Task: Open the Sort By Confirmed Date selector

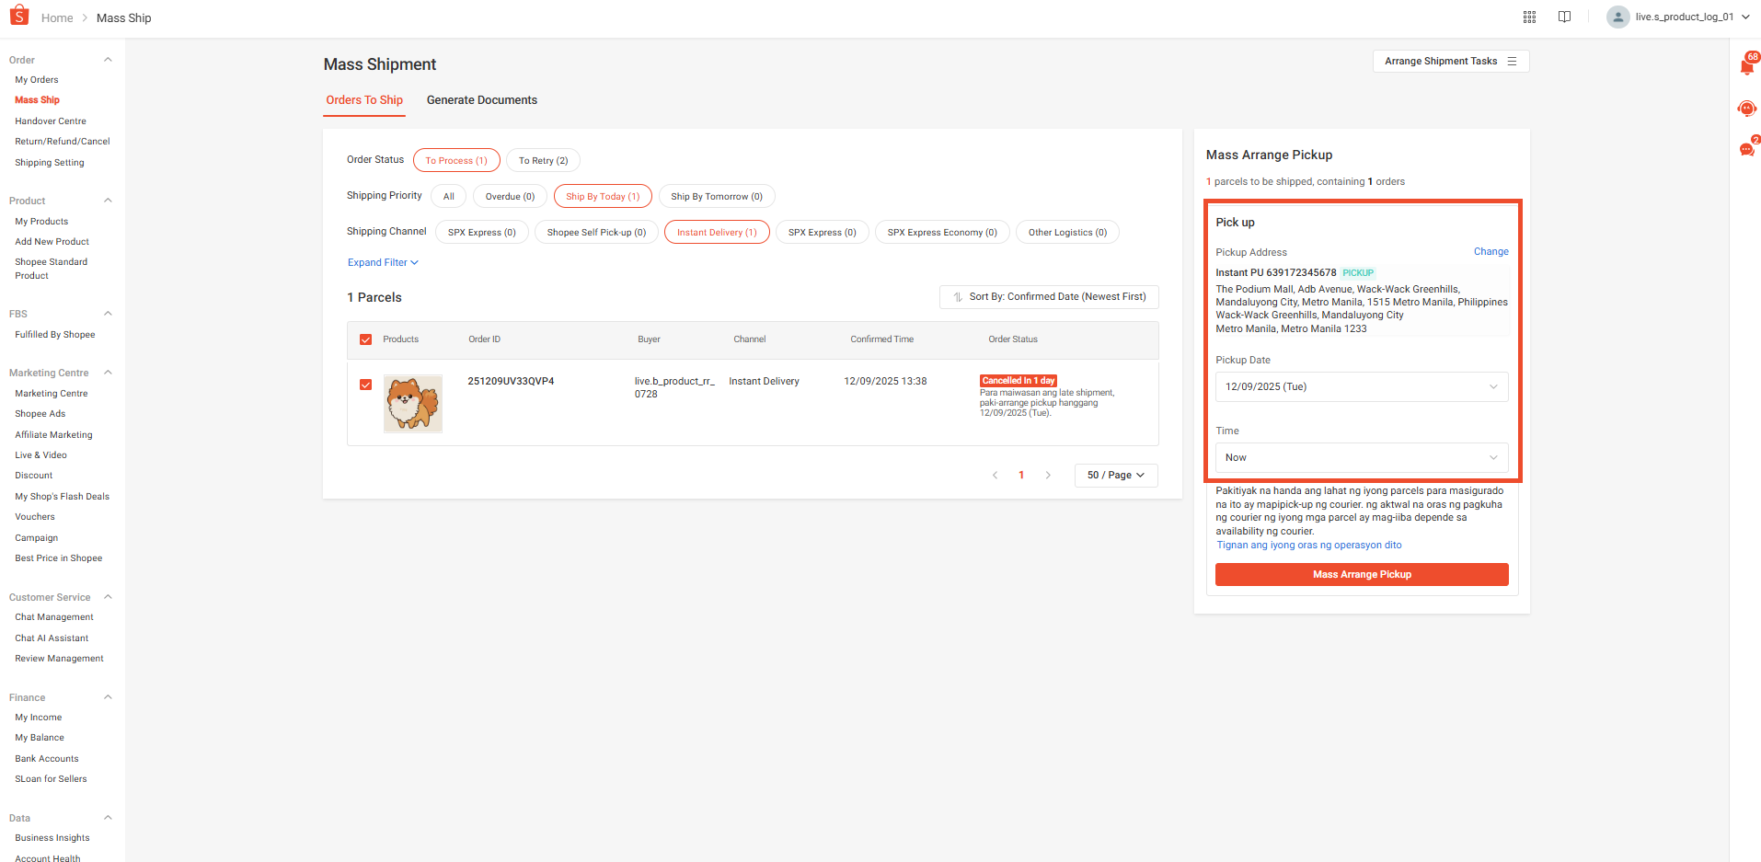Action: (1049, 297)
